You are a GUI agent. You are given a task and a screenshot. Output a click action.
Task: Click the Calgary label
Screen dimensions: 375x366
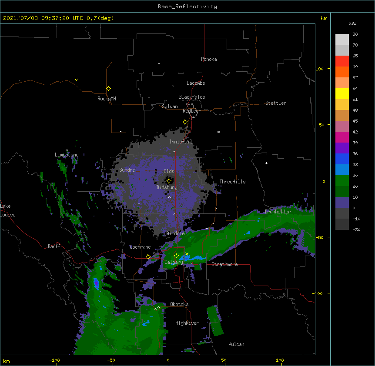[174, 262]
